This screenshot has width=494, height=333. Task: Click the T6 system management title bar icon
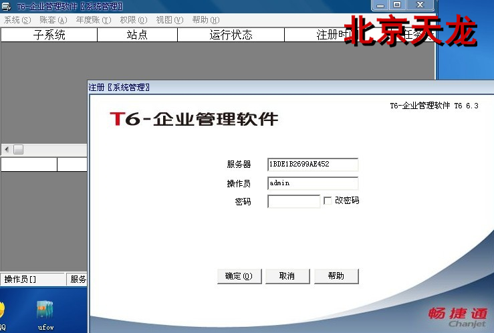tap(6, 6)
